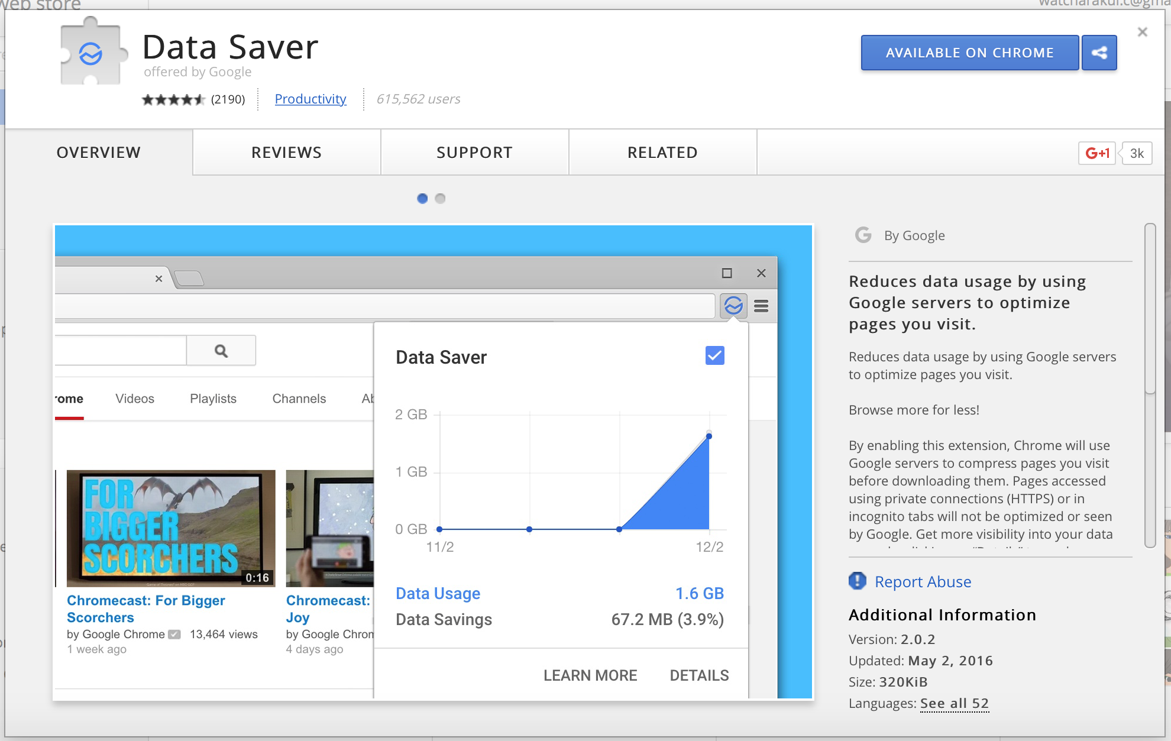Click the search magnifier icon in screenshot
Screen dimensions: 1171x741
[x=221, y=351]
